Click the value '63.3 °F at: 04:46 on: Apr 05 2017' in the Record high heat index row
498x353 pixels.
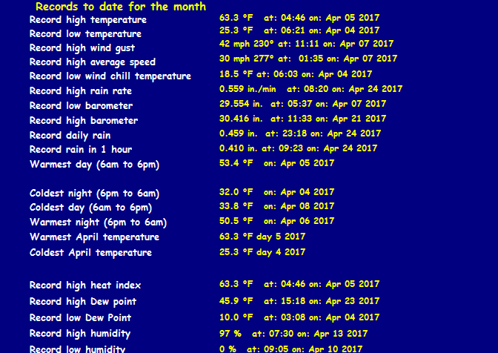tap(299, 284)
